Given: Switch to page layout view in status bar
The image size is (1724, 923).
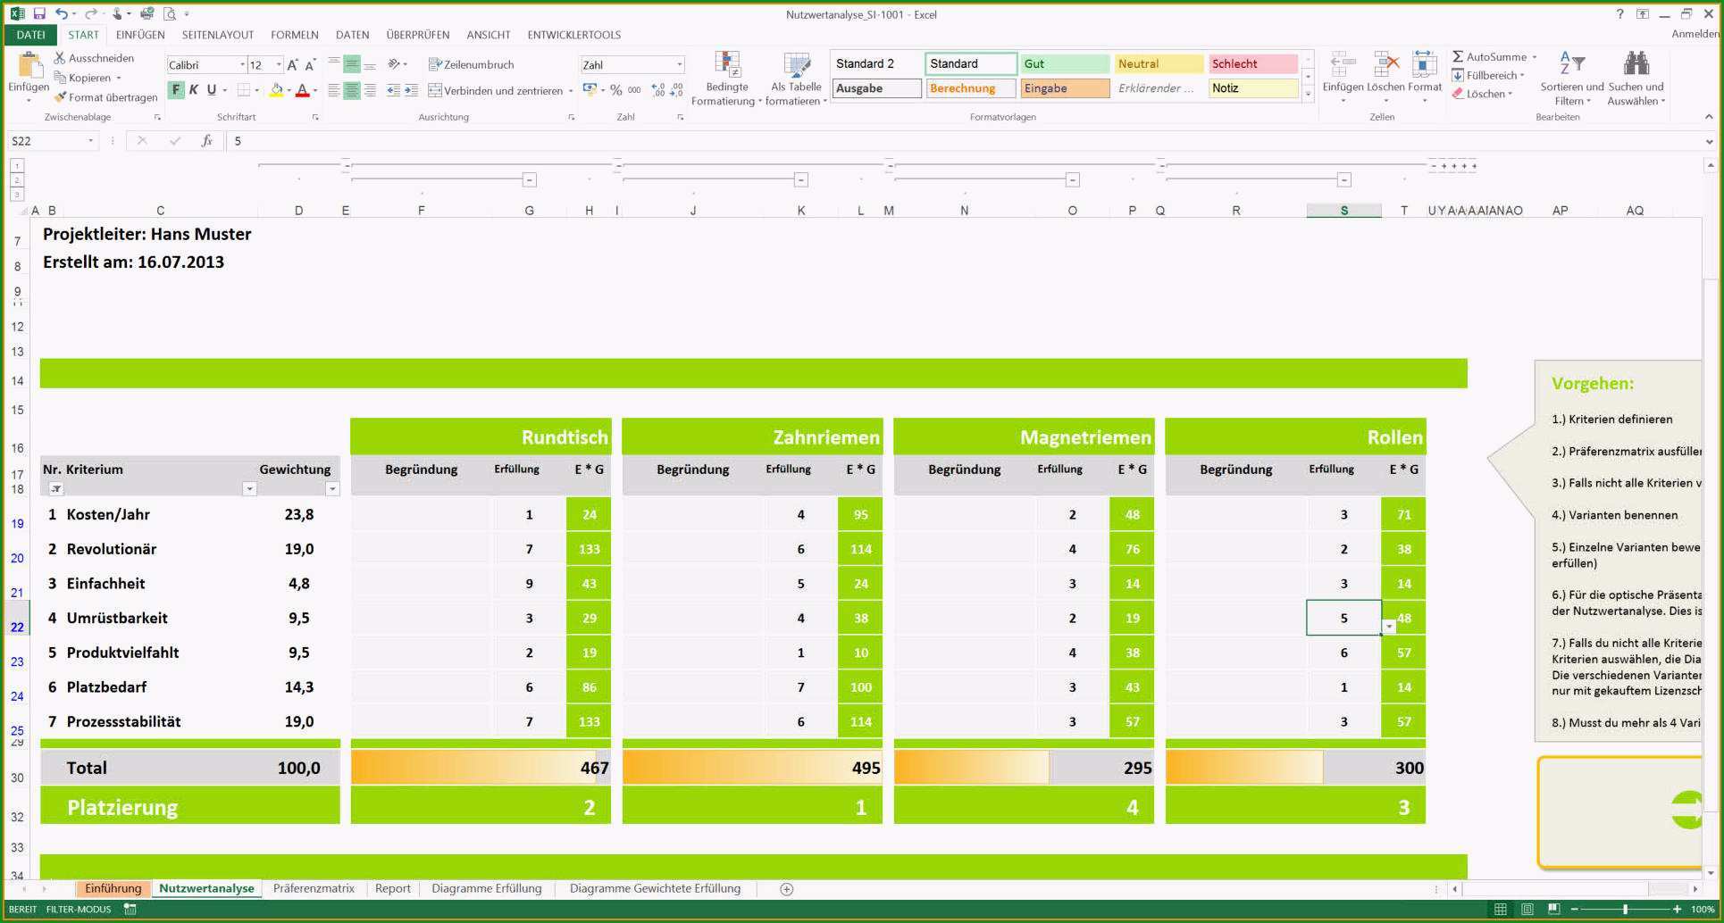Looking at the screenshot, I should coord(1527,910).
